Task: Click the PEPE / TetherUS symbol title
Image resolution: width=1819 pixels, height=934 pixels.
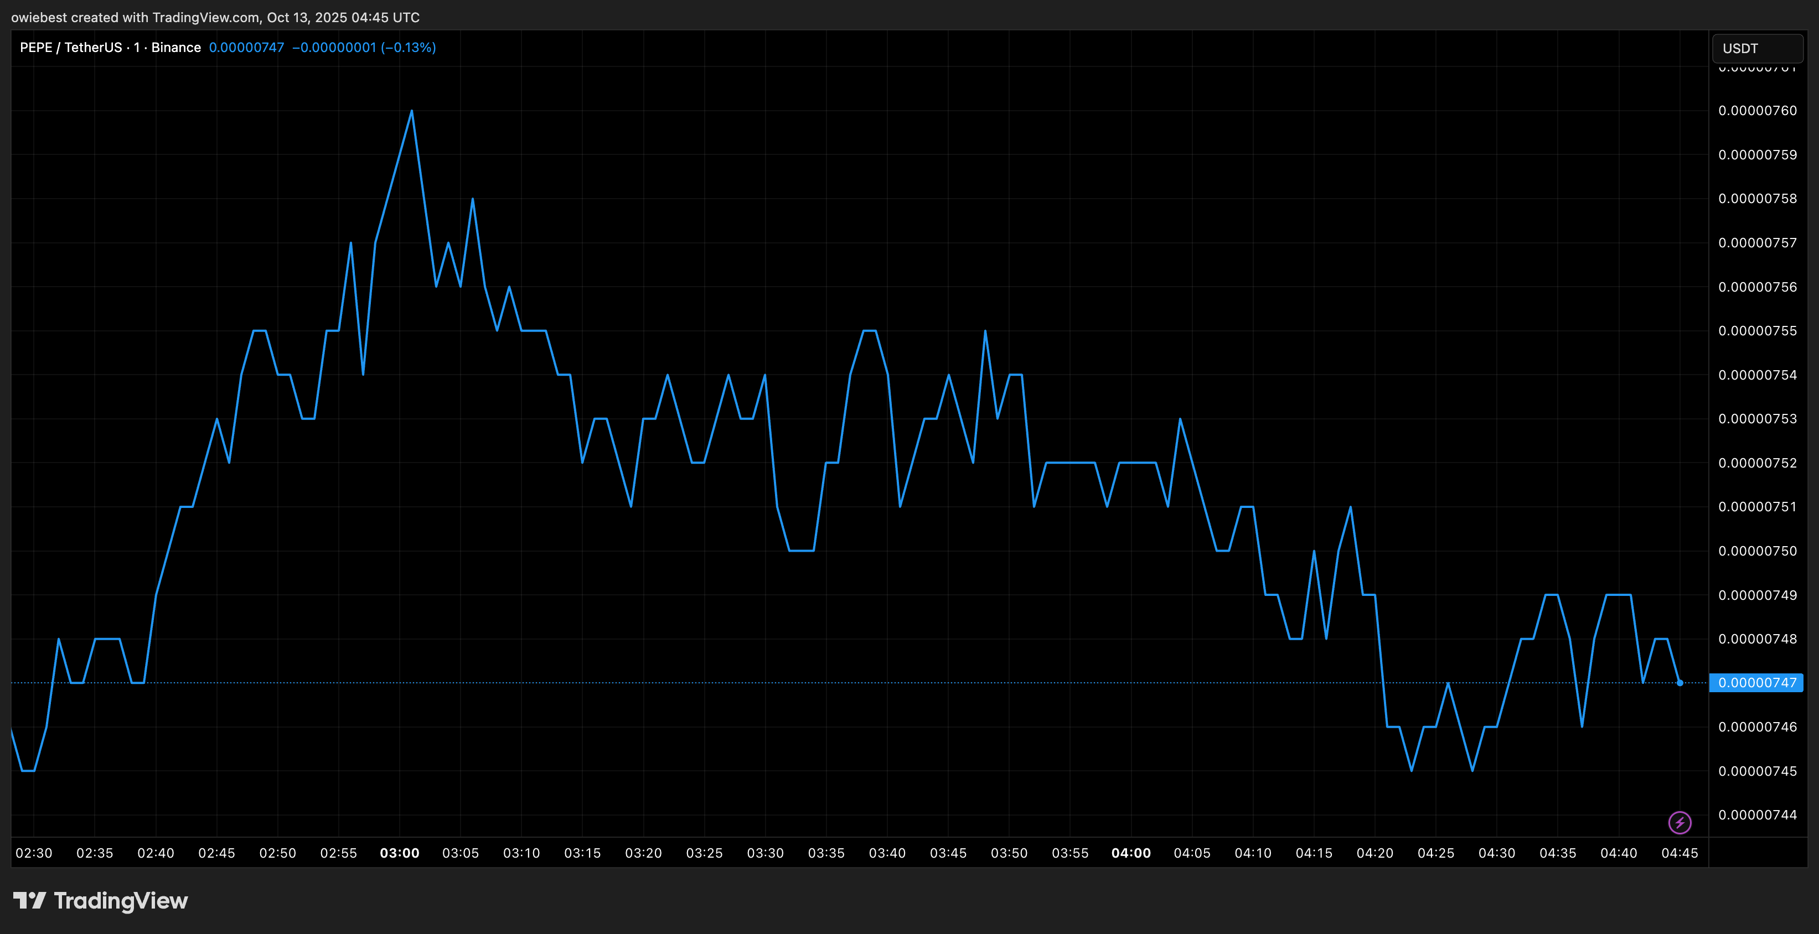Action: click(71, 47)
